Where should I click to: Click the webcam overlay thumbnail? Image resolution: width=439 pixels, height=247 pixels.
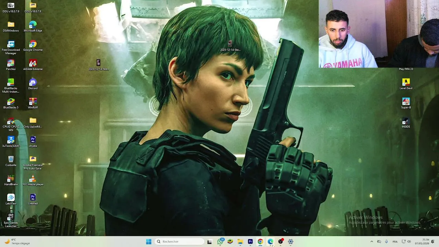(379, 34)
